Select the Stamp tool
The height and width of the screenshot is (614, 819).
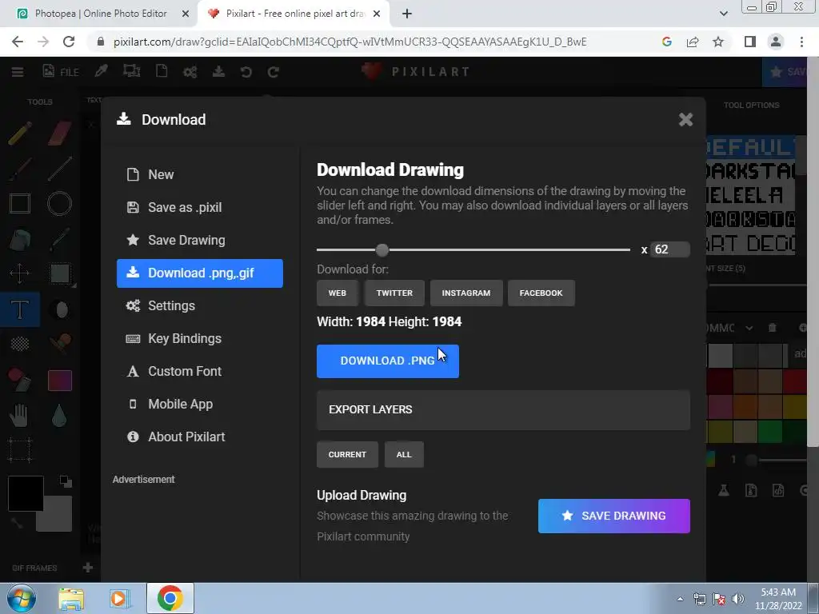59,344
